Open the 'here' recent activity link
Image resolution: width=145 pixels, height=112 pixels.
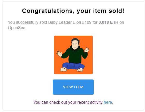click(x=108, y=102)
